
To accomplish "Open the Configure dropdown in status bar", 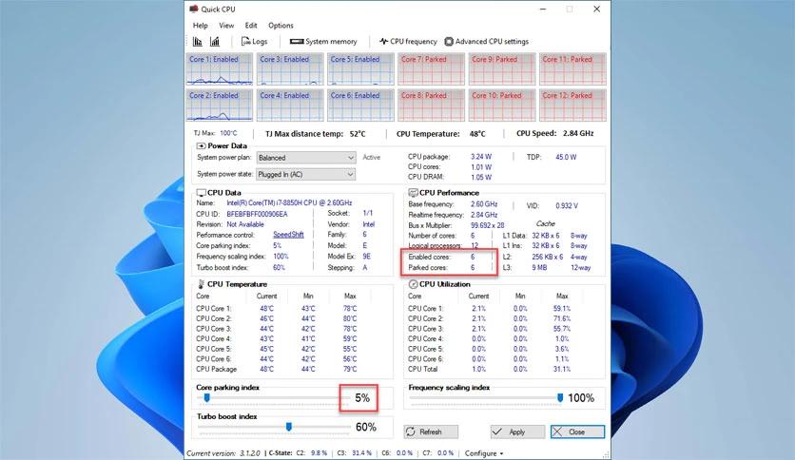I will (x=484, y=453).
